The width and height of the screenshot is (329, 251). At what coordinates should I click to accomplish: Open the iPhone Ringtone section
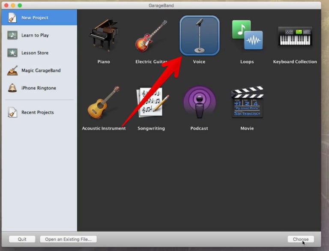click(x=39, y=88)
